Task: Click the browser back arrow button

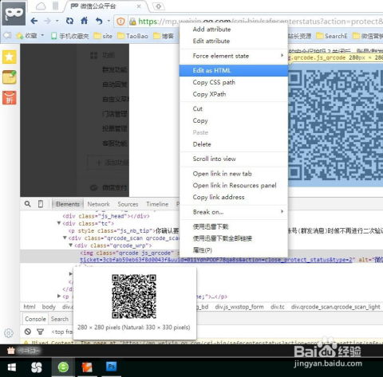Action: 34,21
